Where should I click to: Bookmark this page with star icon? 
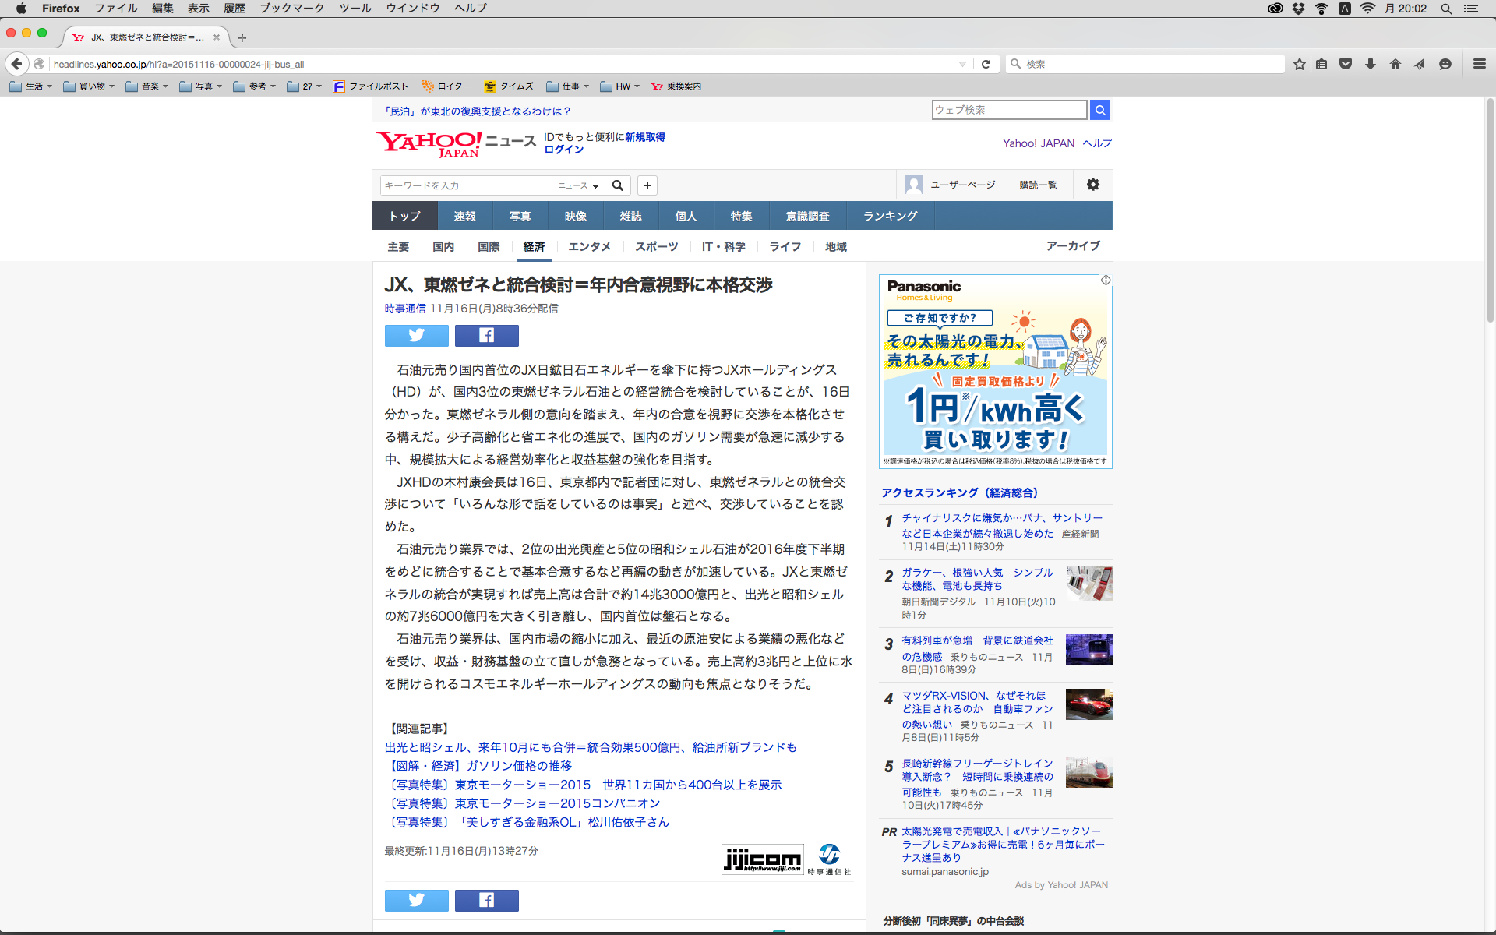coord(1299,64)
